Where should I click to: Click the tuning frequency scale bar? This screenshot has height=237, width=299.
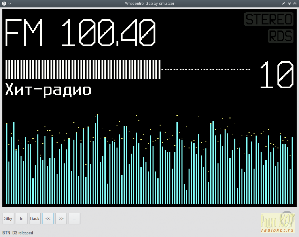(127, 70)
